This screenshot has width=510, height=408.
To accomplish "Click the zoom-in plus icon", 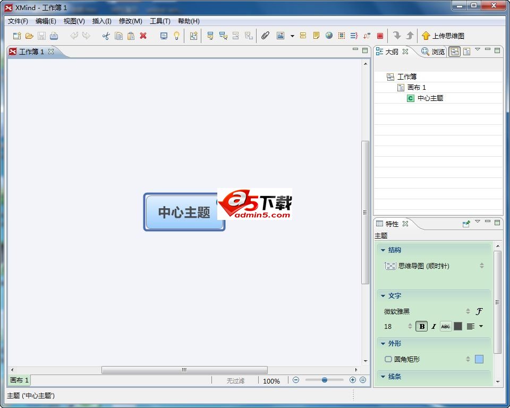I will (353, 380).
